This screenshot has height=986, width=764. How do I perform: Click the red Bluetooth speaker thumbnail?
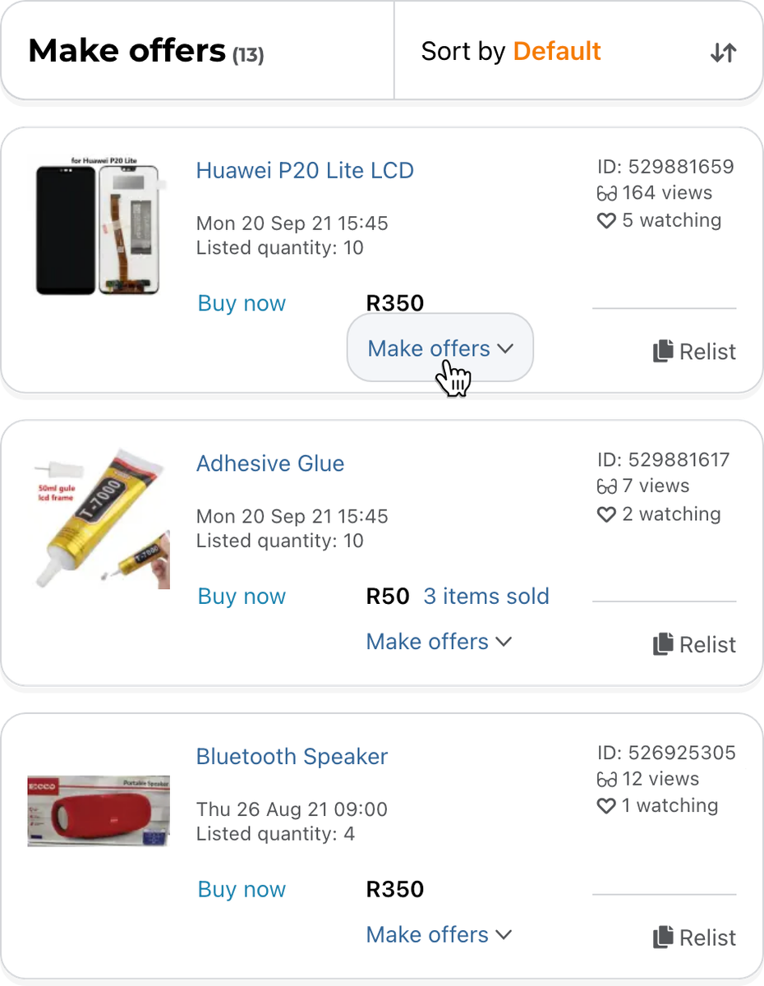[99, 811]
